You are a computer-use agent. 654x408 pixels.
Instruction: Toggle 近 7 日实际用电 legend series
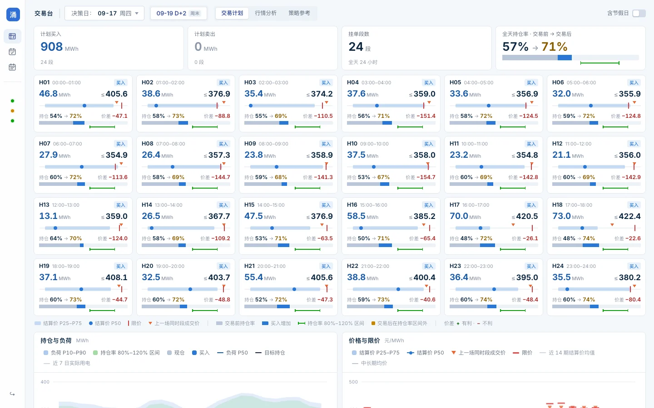click(x=67, y=363)
